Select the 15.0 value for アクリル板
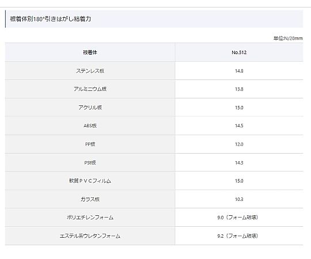Image resolution: width=311 pixels, height=259 pixels. 239,108
